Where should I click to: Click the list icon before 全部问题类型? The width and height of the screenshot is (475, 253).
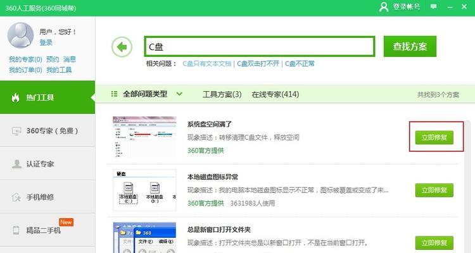(x=114, y=94)
